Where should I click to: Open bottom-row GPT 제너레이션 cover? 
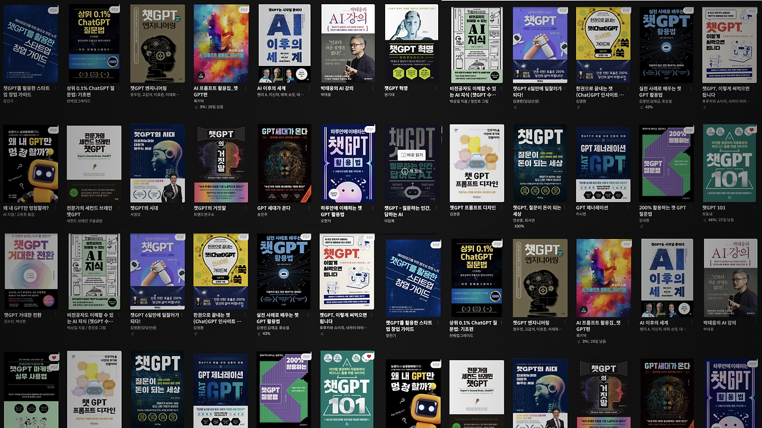[x=221, y=390]
